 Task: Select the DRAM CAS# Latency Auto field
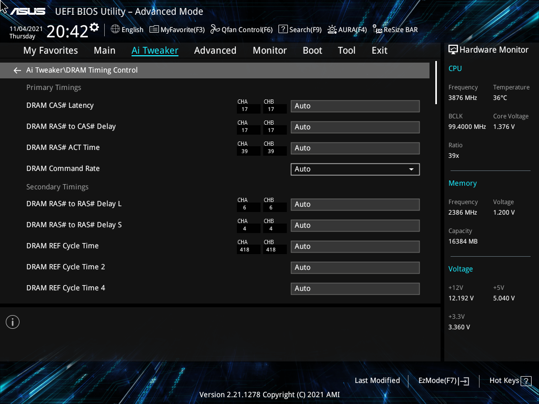click(355, 106)
